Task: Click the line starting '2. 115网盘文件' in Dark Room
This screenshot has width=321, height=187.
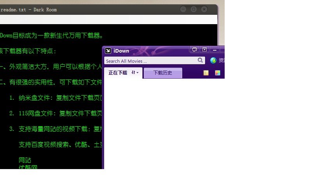Action: click(56, 113)
